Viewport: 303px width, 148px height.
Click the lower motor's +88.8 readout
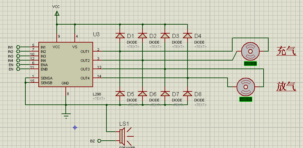click(246, 99)
